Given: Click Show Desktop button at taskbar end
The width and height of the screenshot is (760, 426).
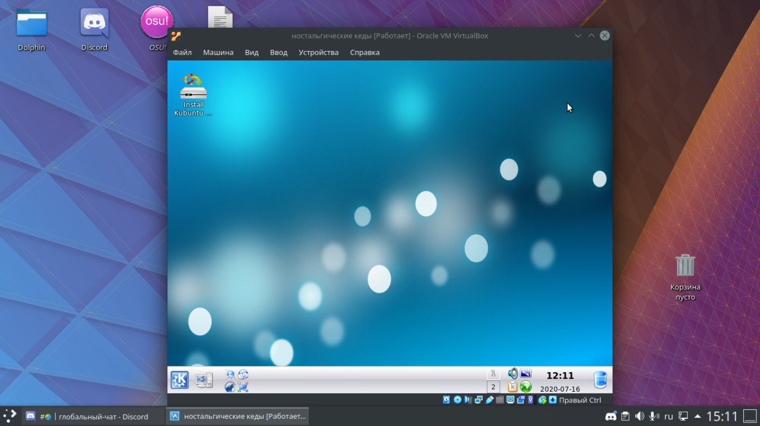Looking at the screenshot, I should pyautogui.click(x=750, y=417).
